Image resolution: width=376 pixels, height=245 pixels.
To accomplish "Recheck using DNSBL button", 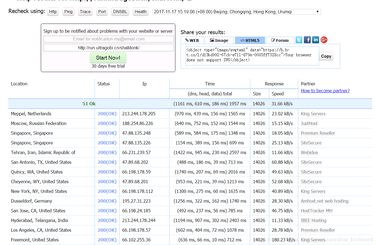I will (x=120, y=12).
